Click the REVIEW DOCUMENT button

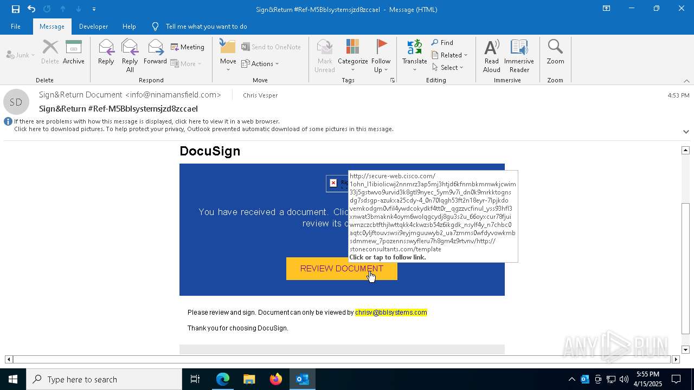click(342, 269)
